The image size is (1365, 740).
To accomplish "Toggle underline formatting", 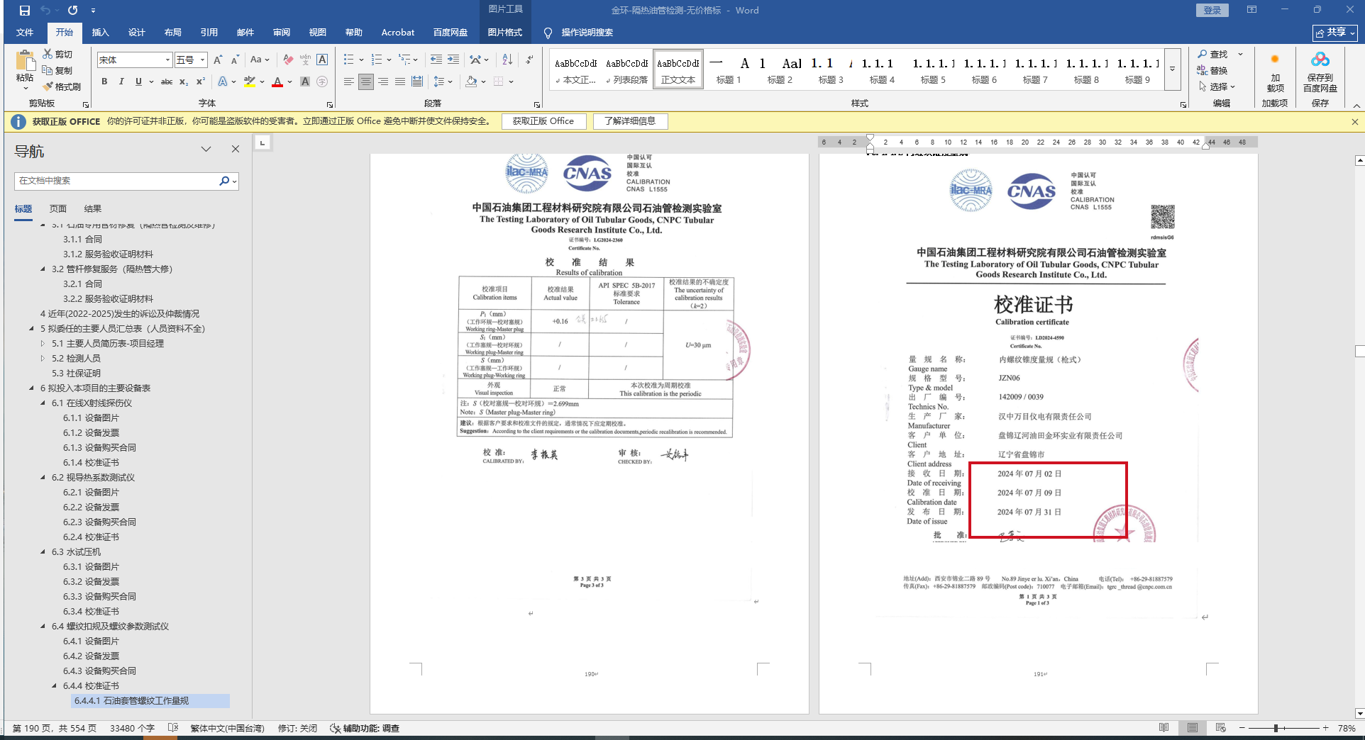I will (138, 82).
